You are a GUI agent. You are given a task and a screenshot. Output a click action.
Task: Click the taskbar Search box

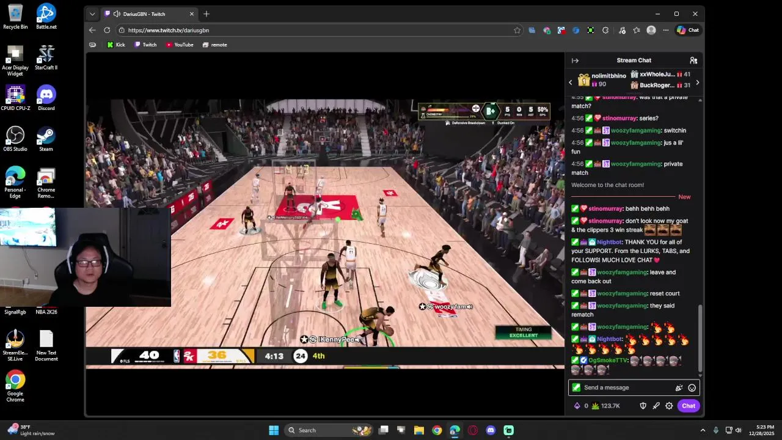[329, 430]
